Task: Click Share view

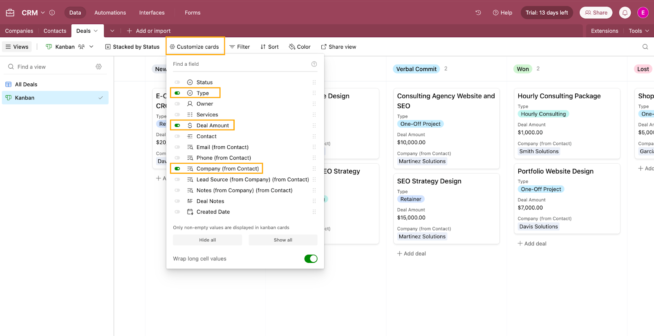Action: point(338,47)
